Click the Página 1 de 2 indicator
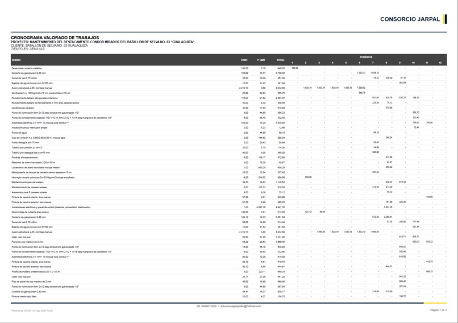The width and height of the screenshot is (458, 323). point(439,310)
